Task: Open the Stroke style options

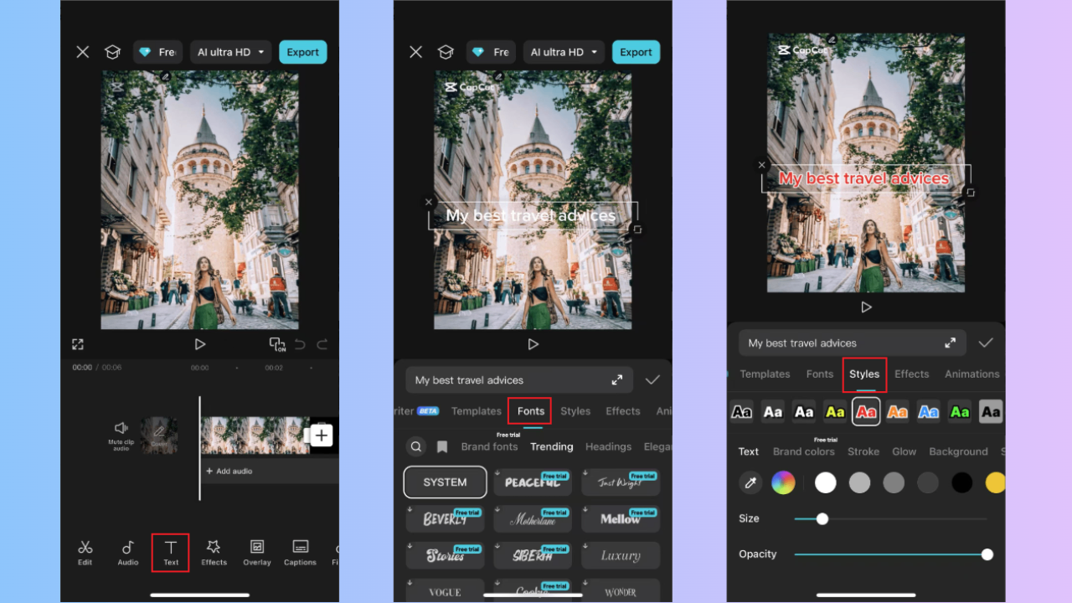Action: [x=863, y=451]
